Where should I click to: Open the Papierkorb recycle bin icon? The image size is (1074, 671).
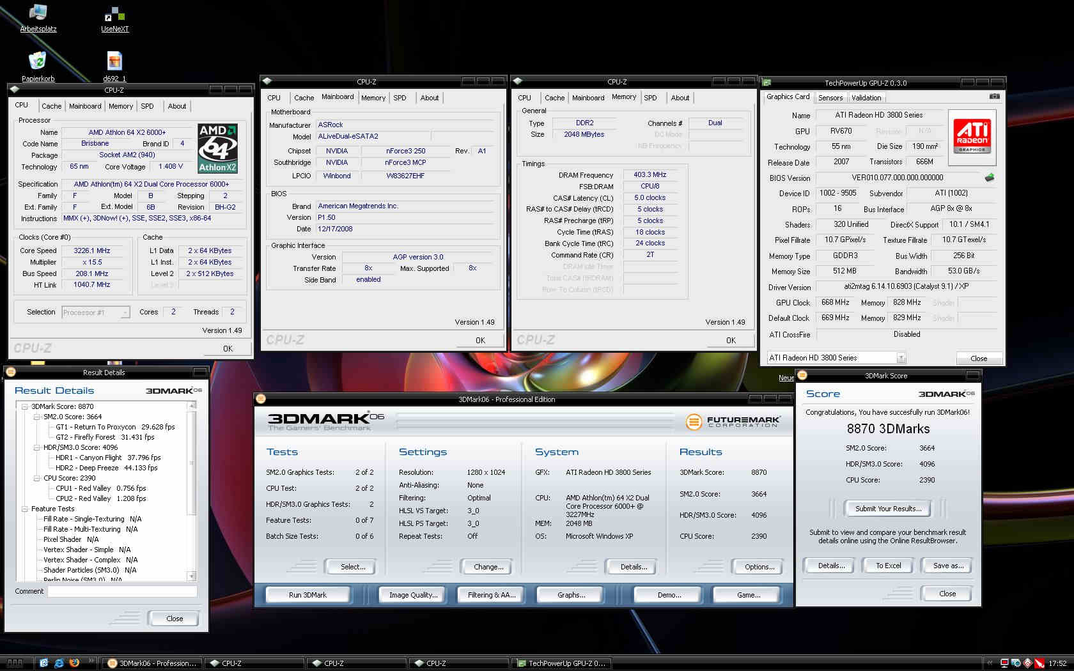38,66
